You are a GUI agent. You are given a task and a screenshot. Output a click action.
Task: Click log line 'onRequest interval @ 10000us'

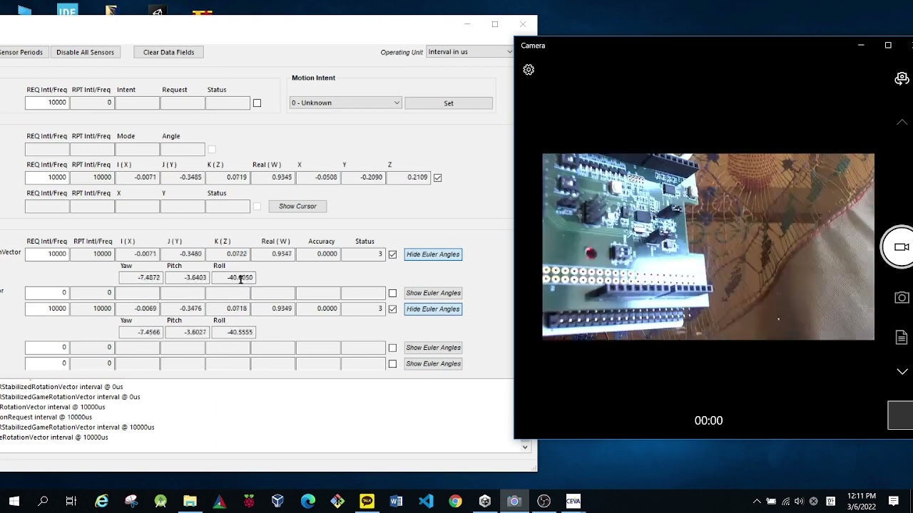[46, 417]
